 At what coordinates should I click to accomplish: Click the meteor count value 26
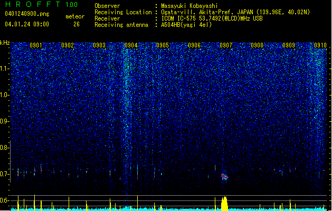77,24
